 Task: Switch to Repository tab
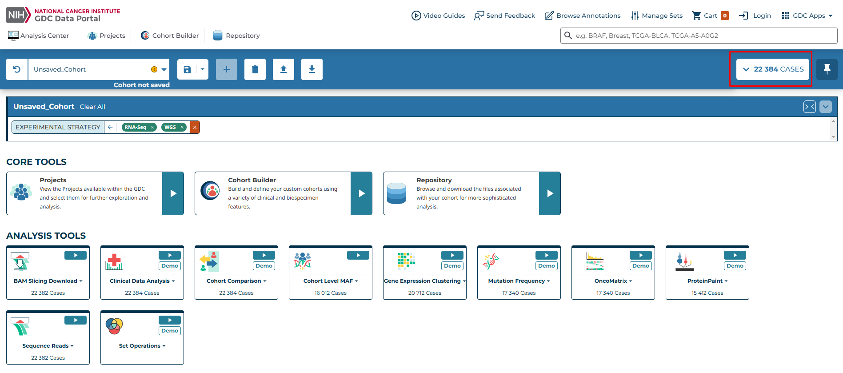pos(236,36)
